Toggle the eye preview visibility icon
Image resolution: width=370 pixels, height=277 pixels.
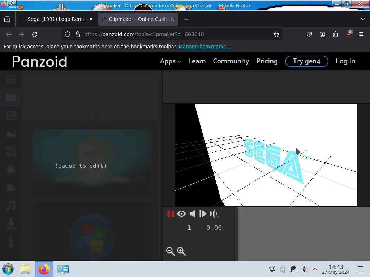pos(181,214)
